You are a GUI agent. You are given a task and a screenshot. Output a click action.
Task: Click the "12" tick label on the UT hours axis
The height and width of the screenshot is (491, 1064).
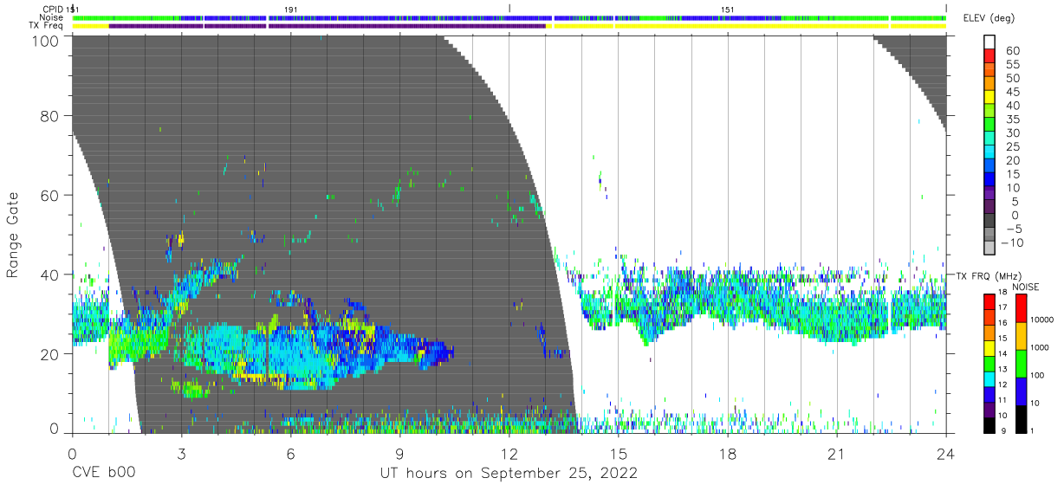pyautogui.click(x=509, y=455)
